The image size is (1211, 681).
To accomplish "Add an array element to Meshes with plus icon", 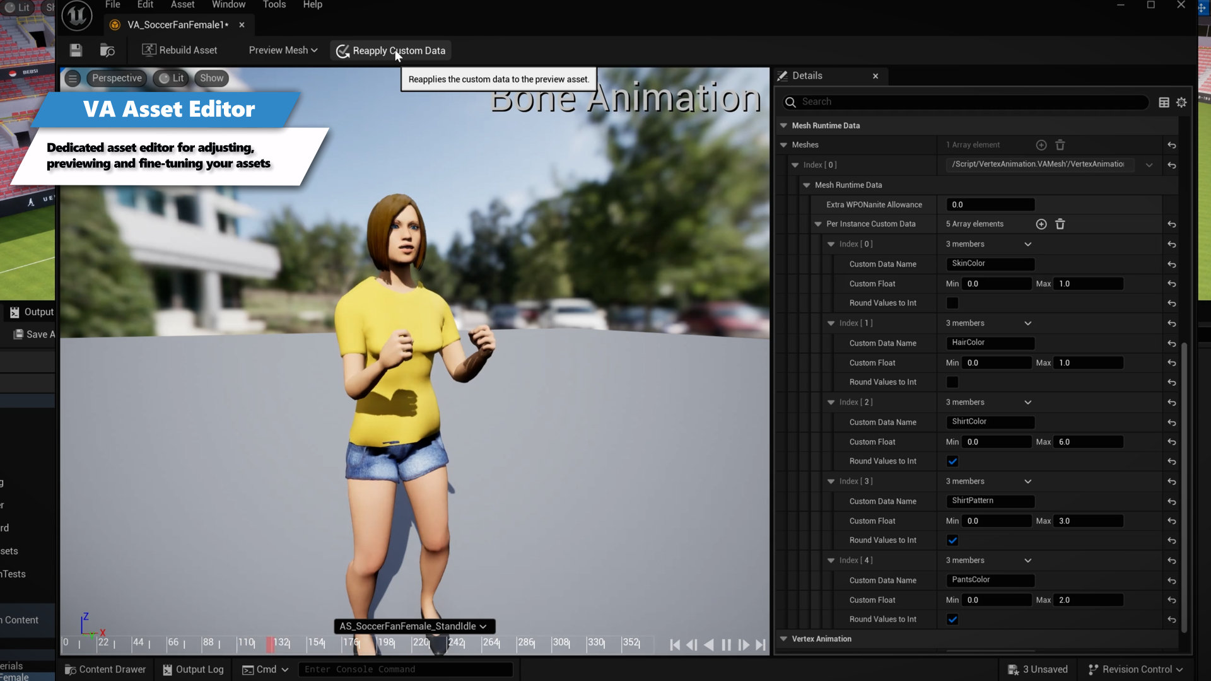I will click(1041, 145).
